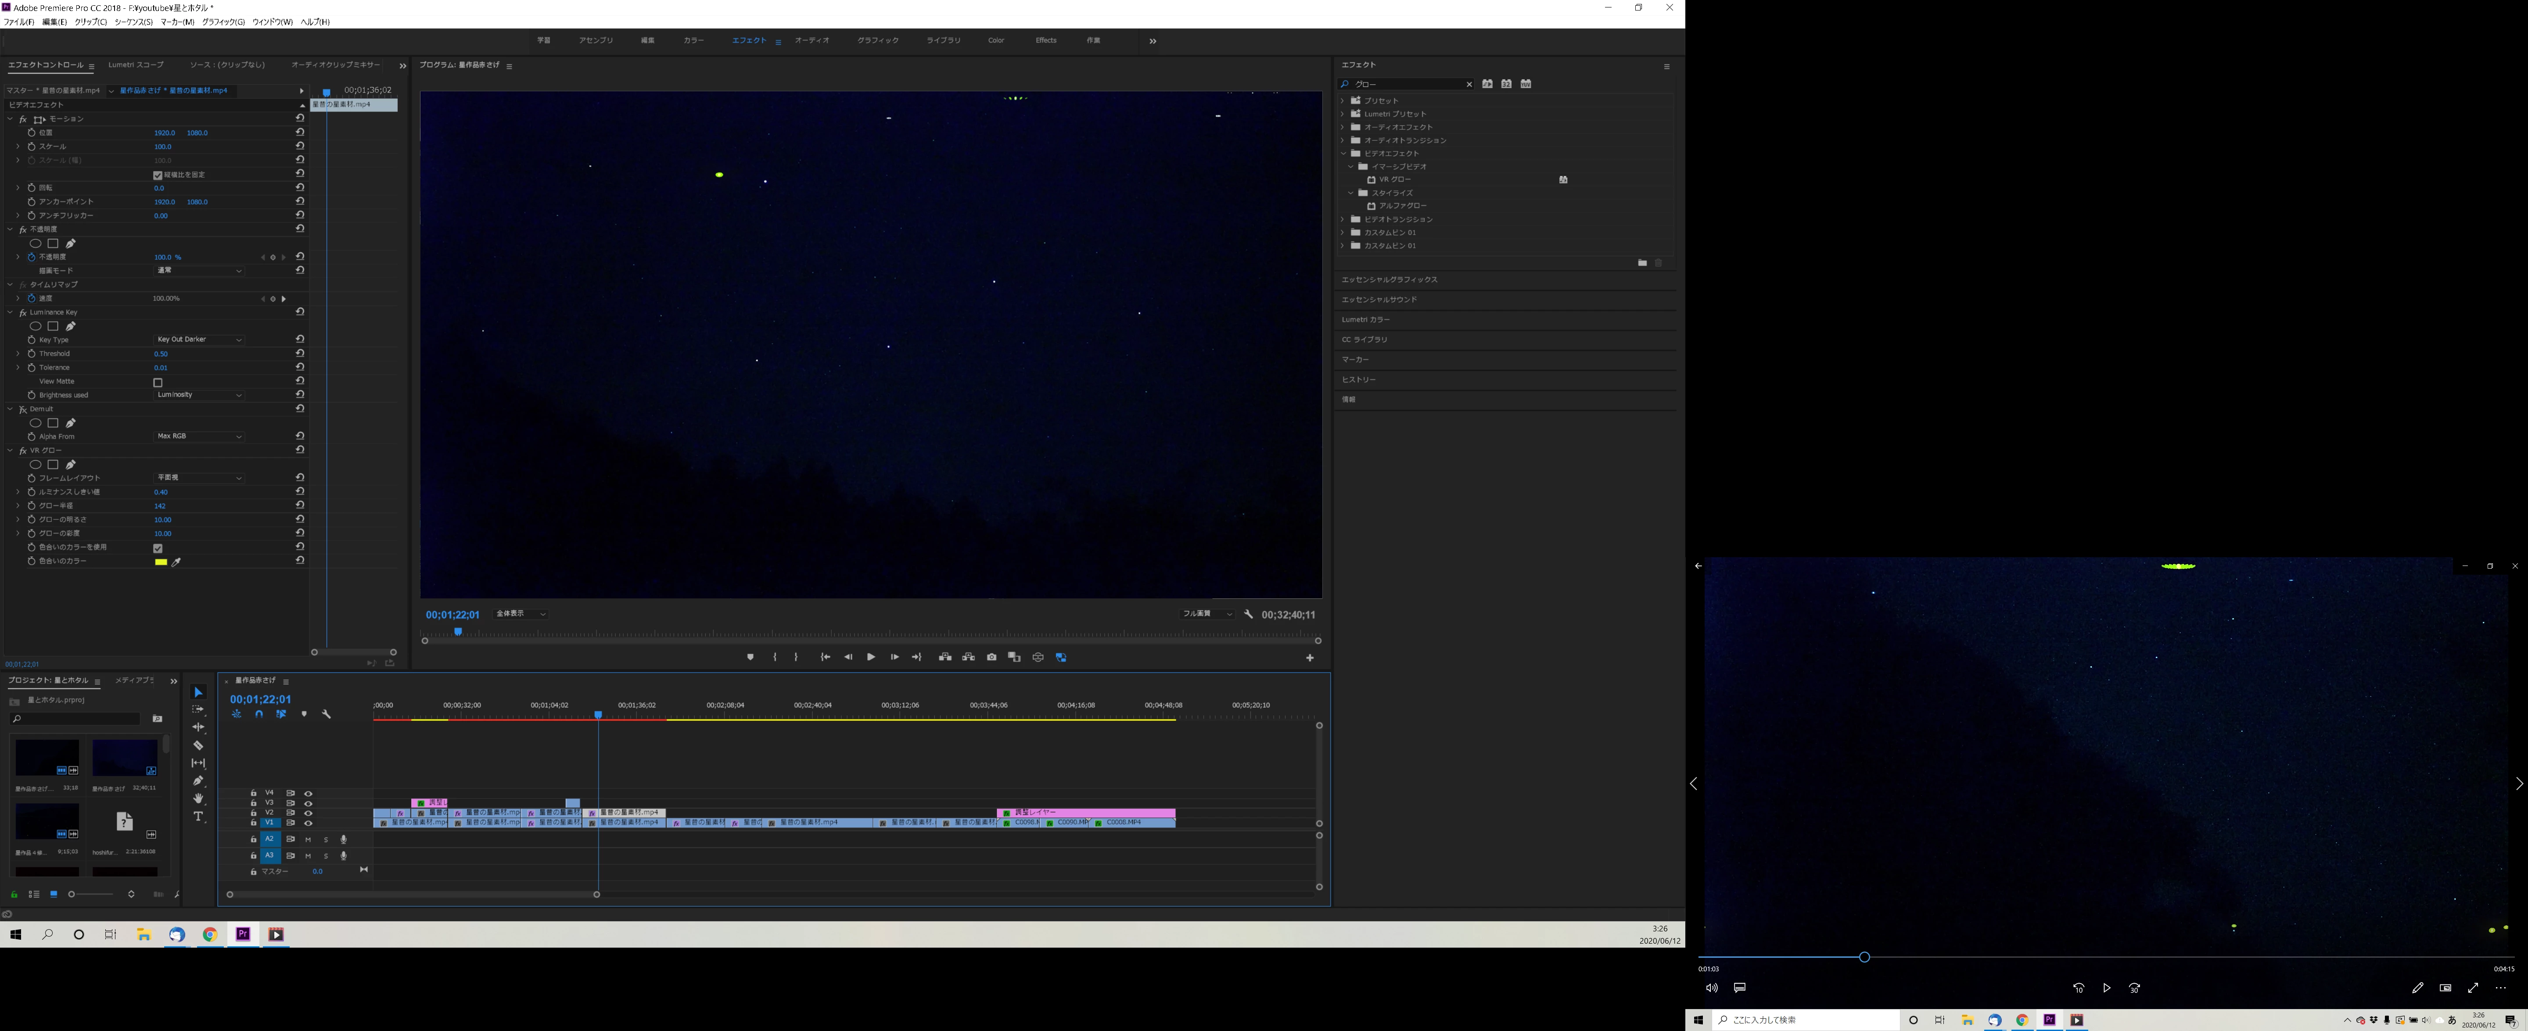
Task: Click the 32-bit Color effects filter icon
Action: [x=1506, y=84]
